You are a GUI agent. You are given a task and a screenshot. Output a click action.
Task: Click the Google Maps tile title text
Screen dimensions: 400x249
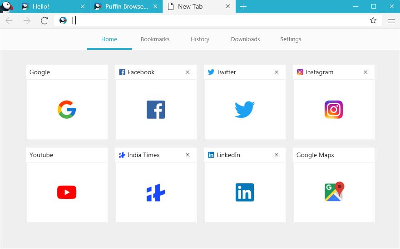click(315, 155)
